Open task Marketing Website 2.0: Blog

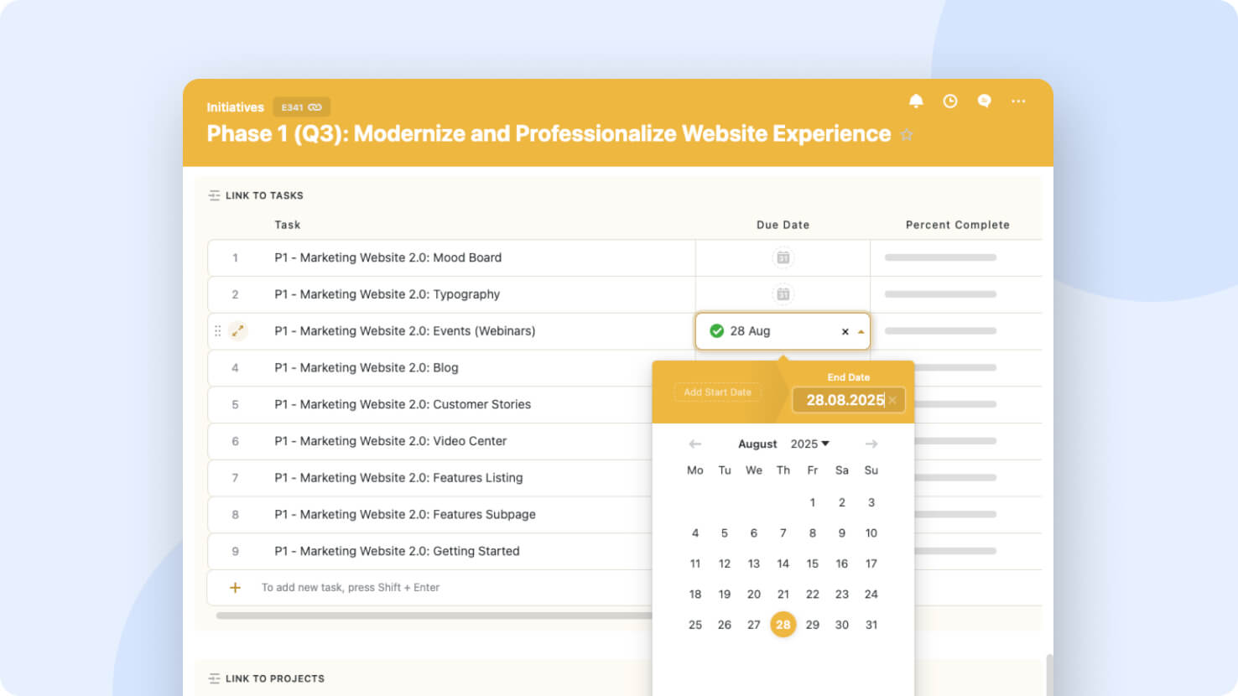[x=366, y=367]
